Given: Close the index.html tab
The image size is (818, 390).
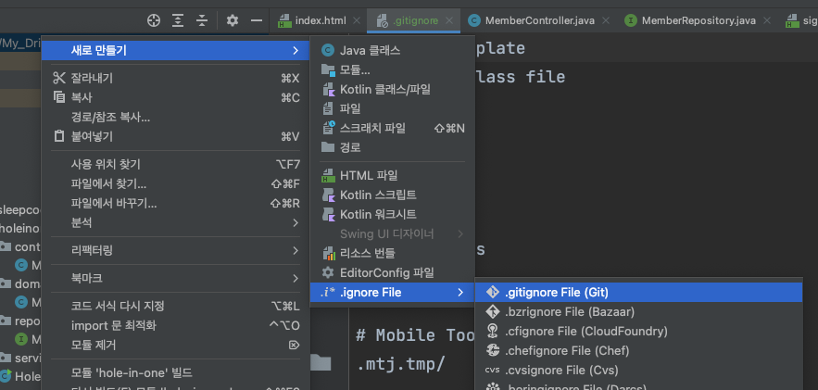Looking at the screenshot, I should (x=357, y=21).
